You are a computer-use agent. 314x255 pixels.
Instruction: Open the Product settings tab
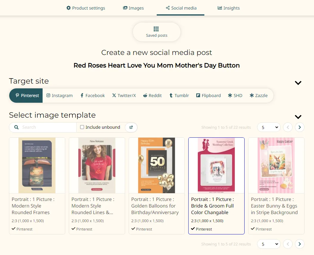pyautogui.click(x=86, y=8)
